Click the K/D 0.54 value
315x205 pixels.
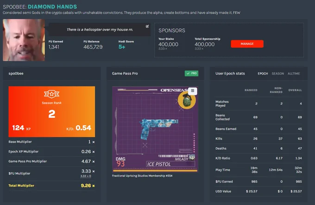[x=79, y=128]
